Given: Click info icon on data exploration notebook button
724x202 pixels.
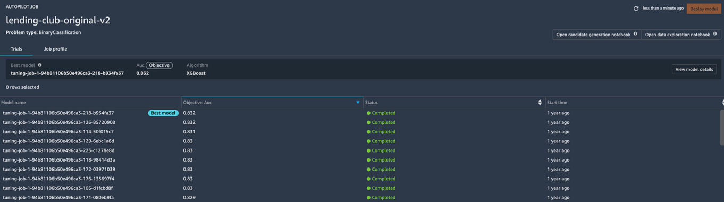Looking at the screenshot, I should 715,34.
